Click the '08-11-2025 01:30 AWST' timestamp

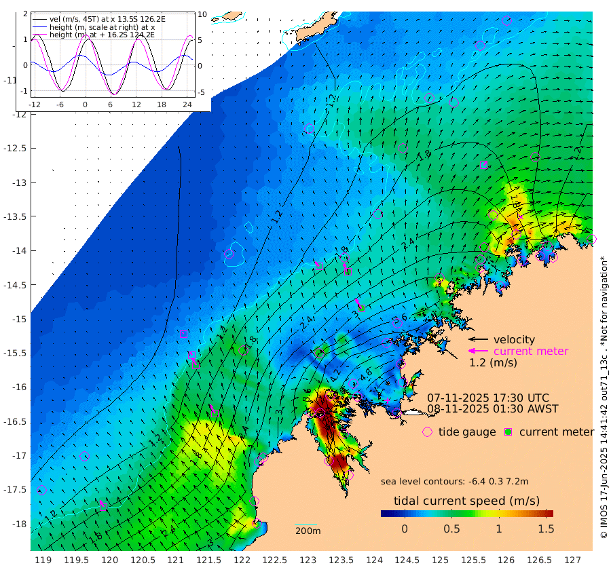tap(493, 408)
